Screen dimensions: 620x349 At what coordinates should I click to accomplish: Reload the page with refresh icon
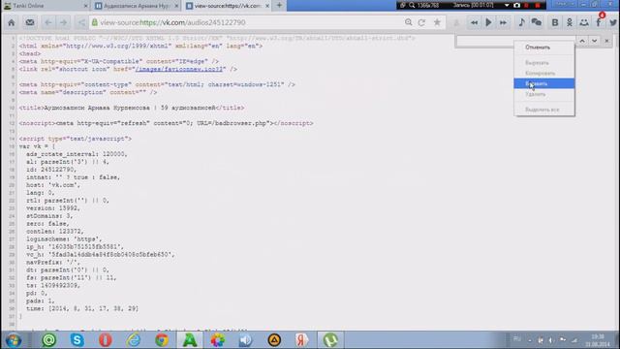(422, 22)
